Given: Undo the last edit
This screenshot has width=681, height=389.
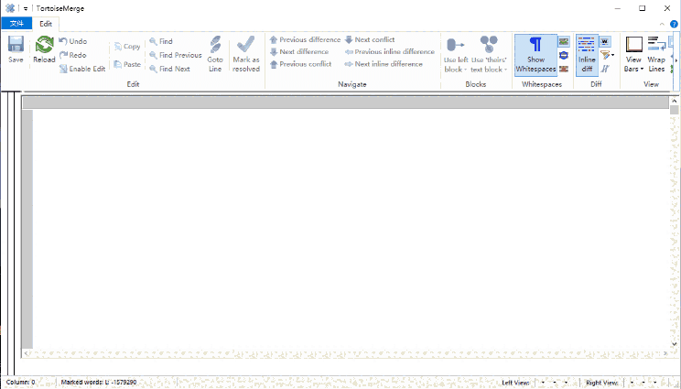Looking at the screenshot, I should 73,41.
